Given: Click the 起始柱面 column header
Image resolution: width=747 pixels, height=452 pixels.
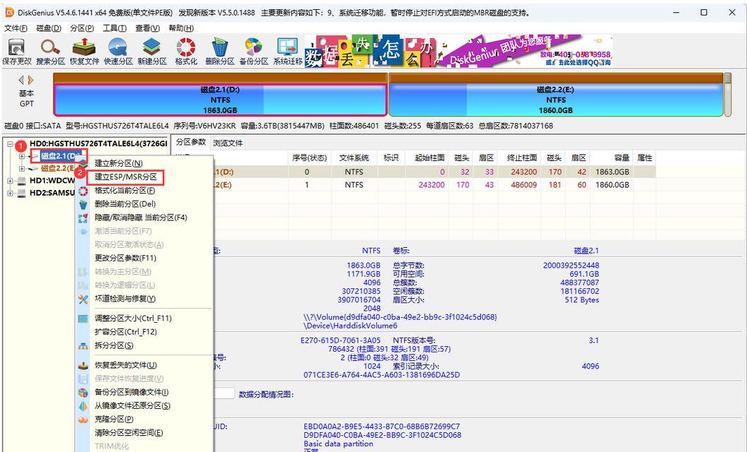Looking at the screenshot, I should tap(429, 158).
